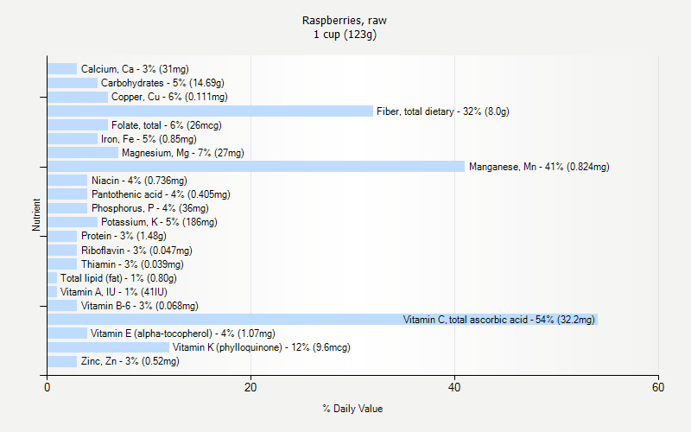The image size is (691, 432).
Task: Click the Vitamin K bar in the chart
Action: pyautogui.click(x=109, y=347)
